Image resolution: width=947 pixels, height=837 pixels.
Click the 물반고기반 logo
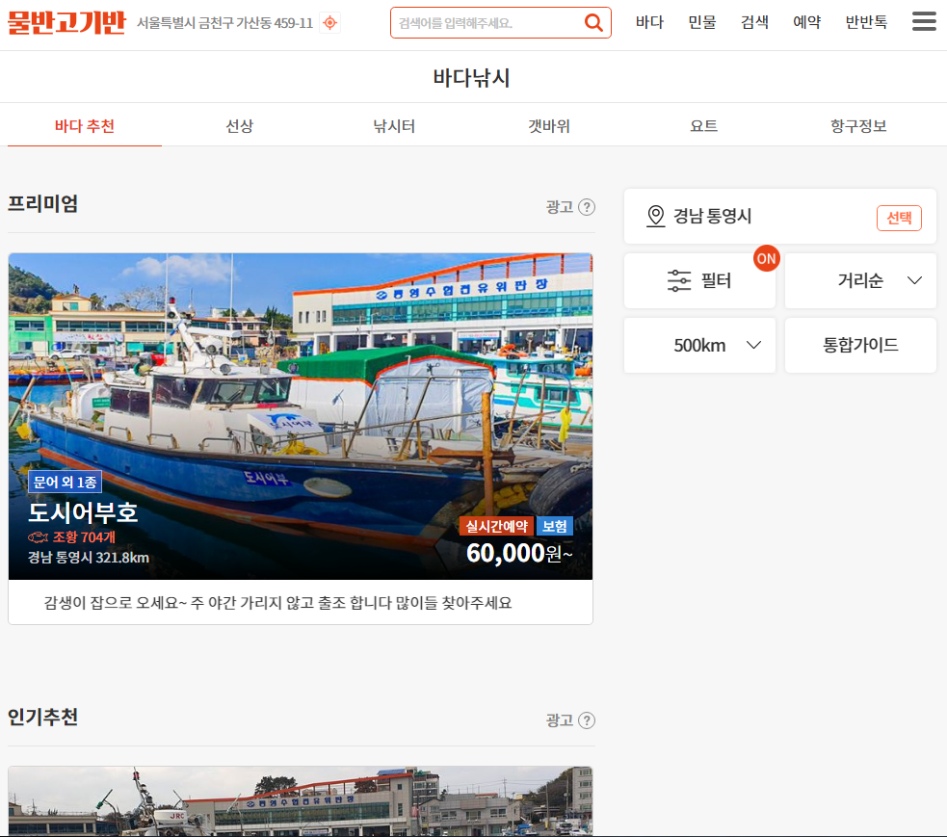click(x=66, y=23)
